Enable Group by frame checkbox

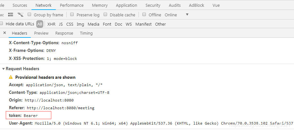click(29, 14)
